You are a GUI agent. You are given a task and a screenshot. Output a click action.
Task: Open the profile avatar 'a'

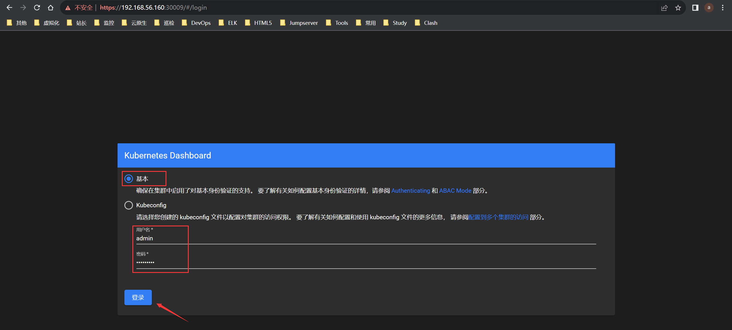(709, 8)
